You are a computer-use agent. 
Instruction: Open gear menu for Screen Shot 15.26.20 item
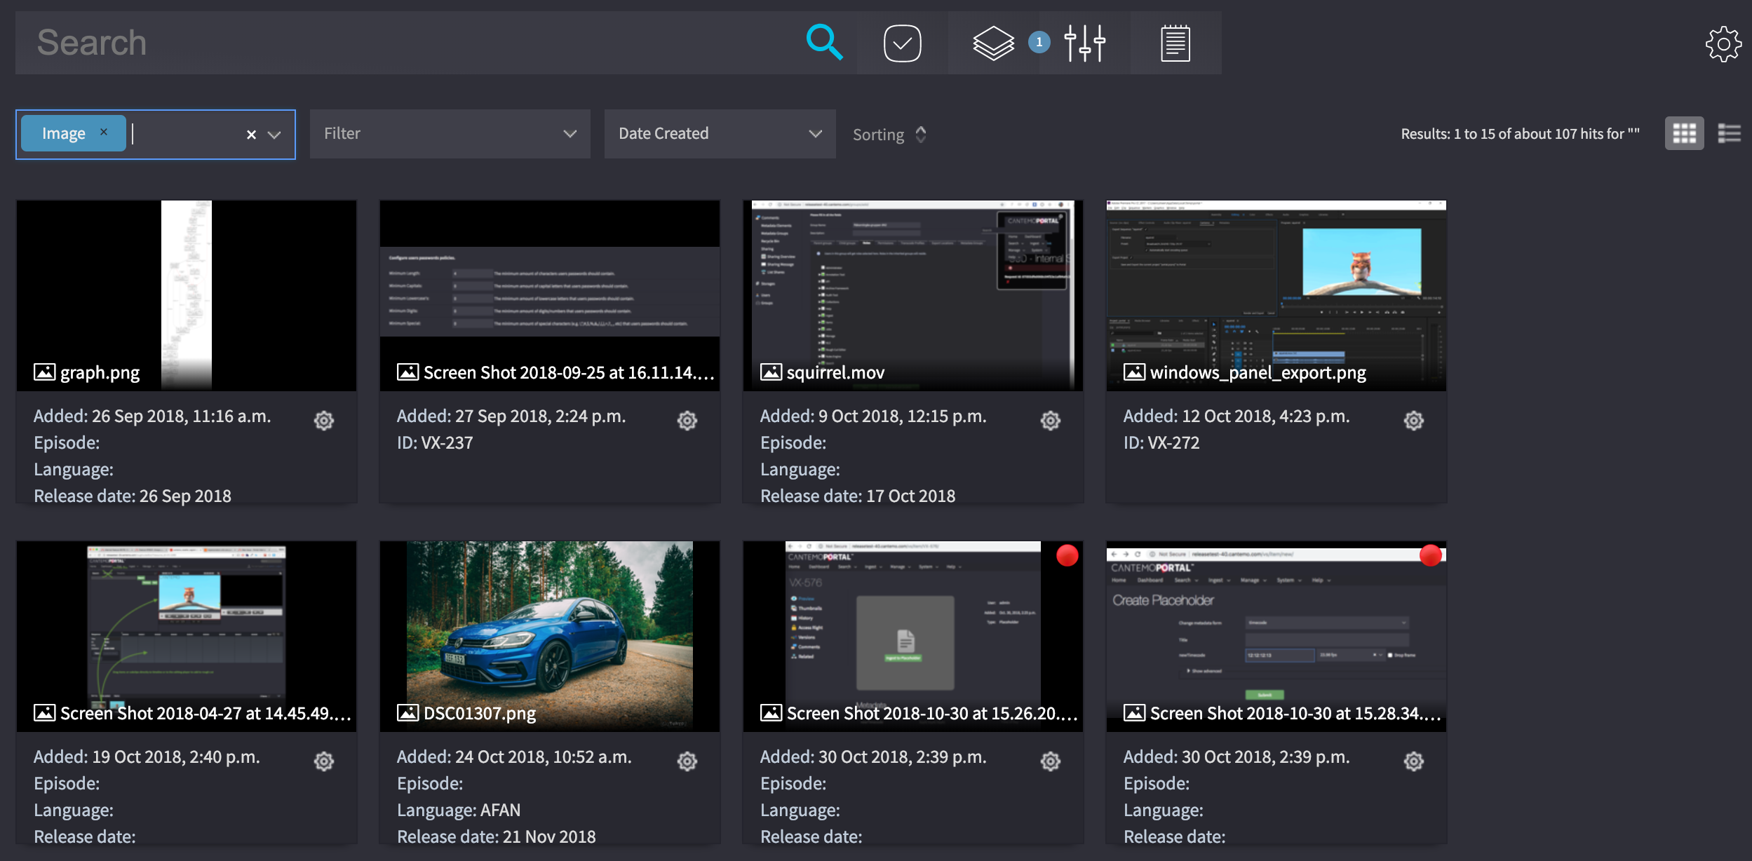coord(1050,761)
